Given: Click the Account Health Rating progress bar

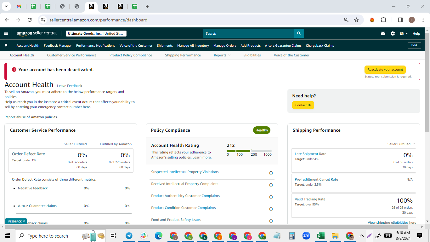Looking at the screenshot, I should [249, 151].
